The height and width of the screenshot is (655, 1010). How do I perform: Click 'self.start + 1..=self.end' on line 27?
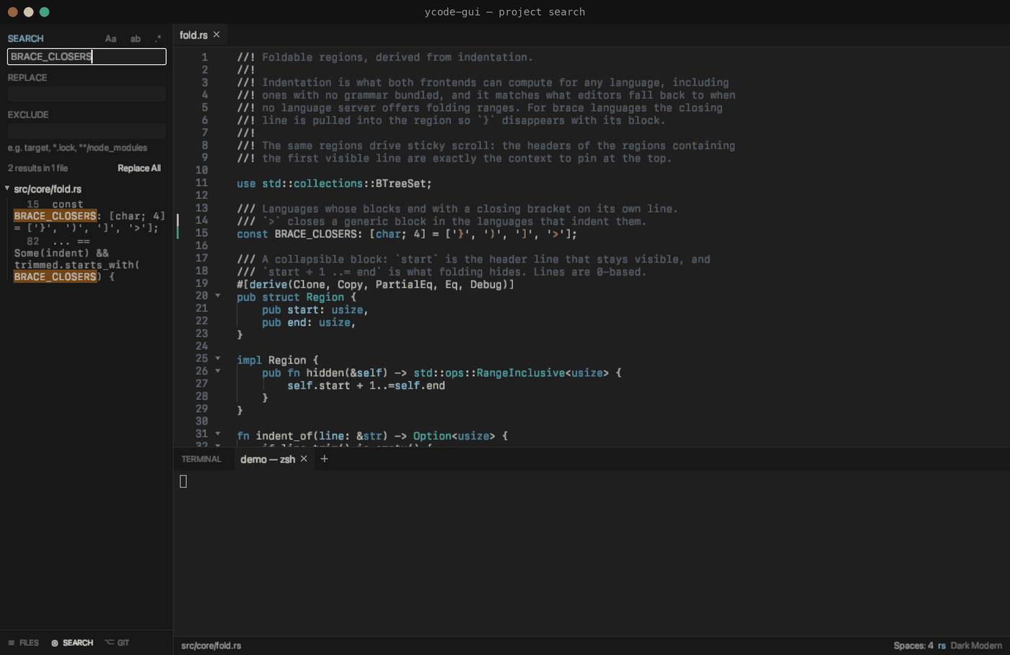tap(366, 385)
